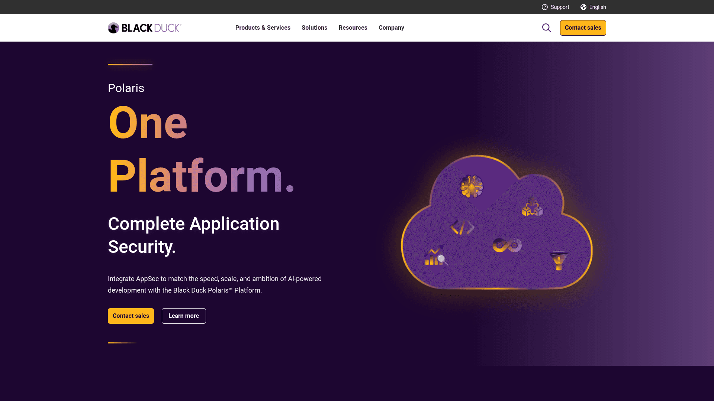Open the Resources menu
714x401 pixels.
click(x=353, y=28)
